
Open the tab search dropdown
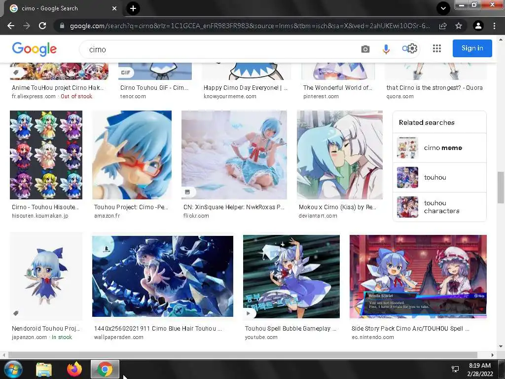tap(443, 8)
